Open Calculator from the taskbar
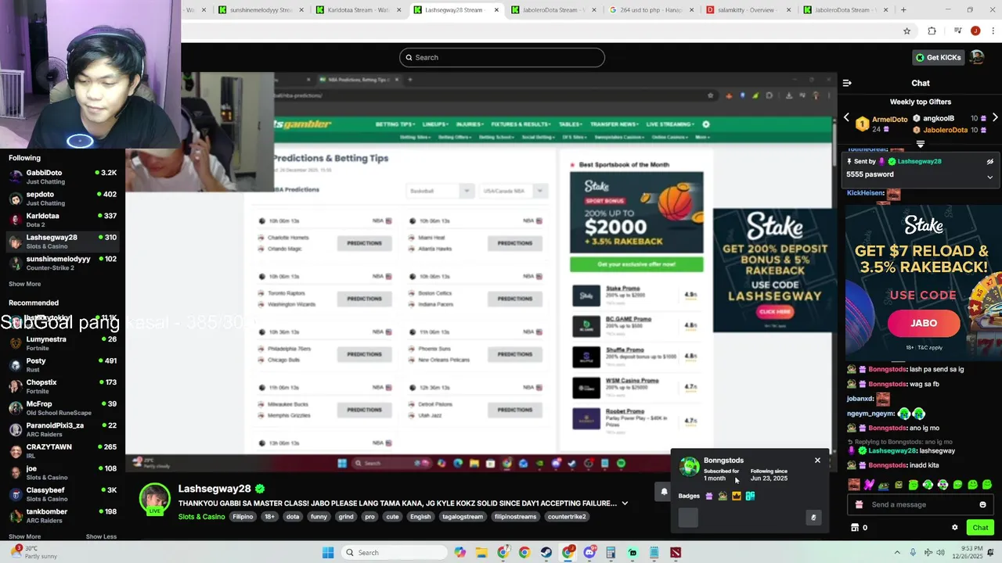Screen dimensions: 1002x563 click(x=611, y=553)
